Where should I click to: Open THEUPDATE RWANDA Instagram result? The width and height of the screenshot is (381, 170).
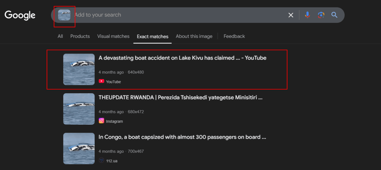click(x=180, y=97)
